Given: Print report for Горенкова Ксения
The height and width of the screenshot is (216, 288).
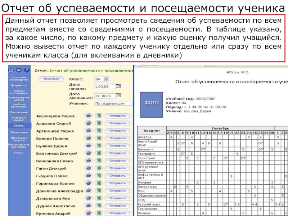Looking at the screenshot, I should point(88,184).
